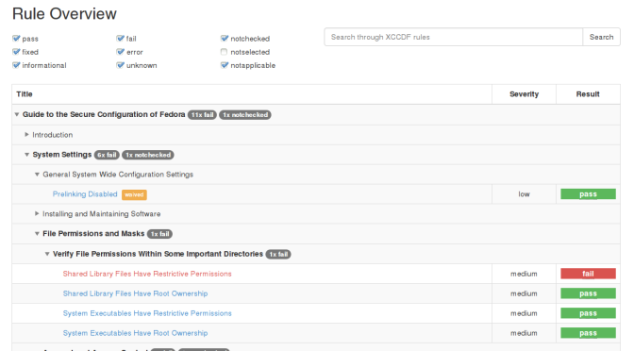Open the Prelinking Disabled rule

point(85,194)
